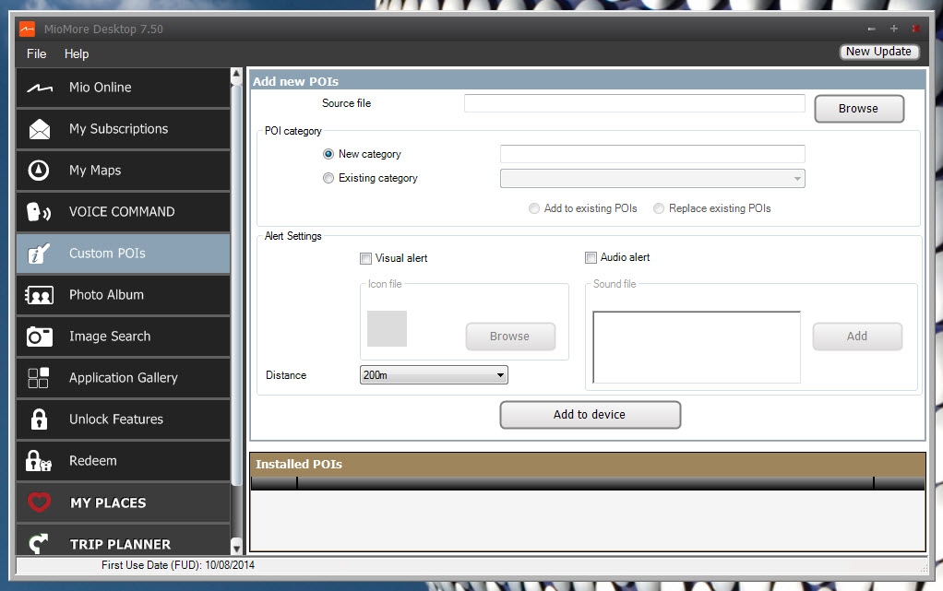Click sidebar scrollbar up arrow

[x=236, y=74]
